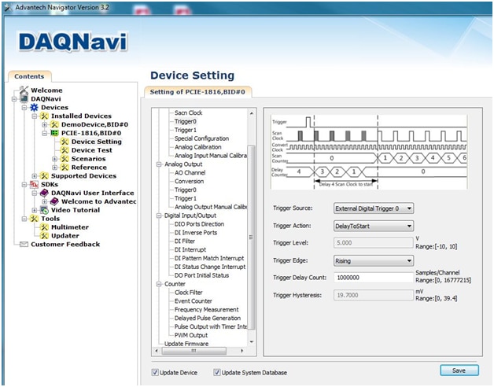
Task: Click the settings tree vertical scrollbar thumb
Action: (251, 238)
